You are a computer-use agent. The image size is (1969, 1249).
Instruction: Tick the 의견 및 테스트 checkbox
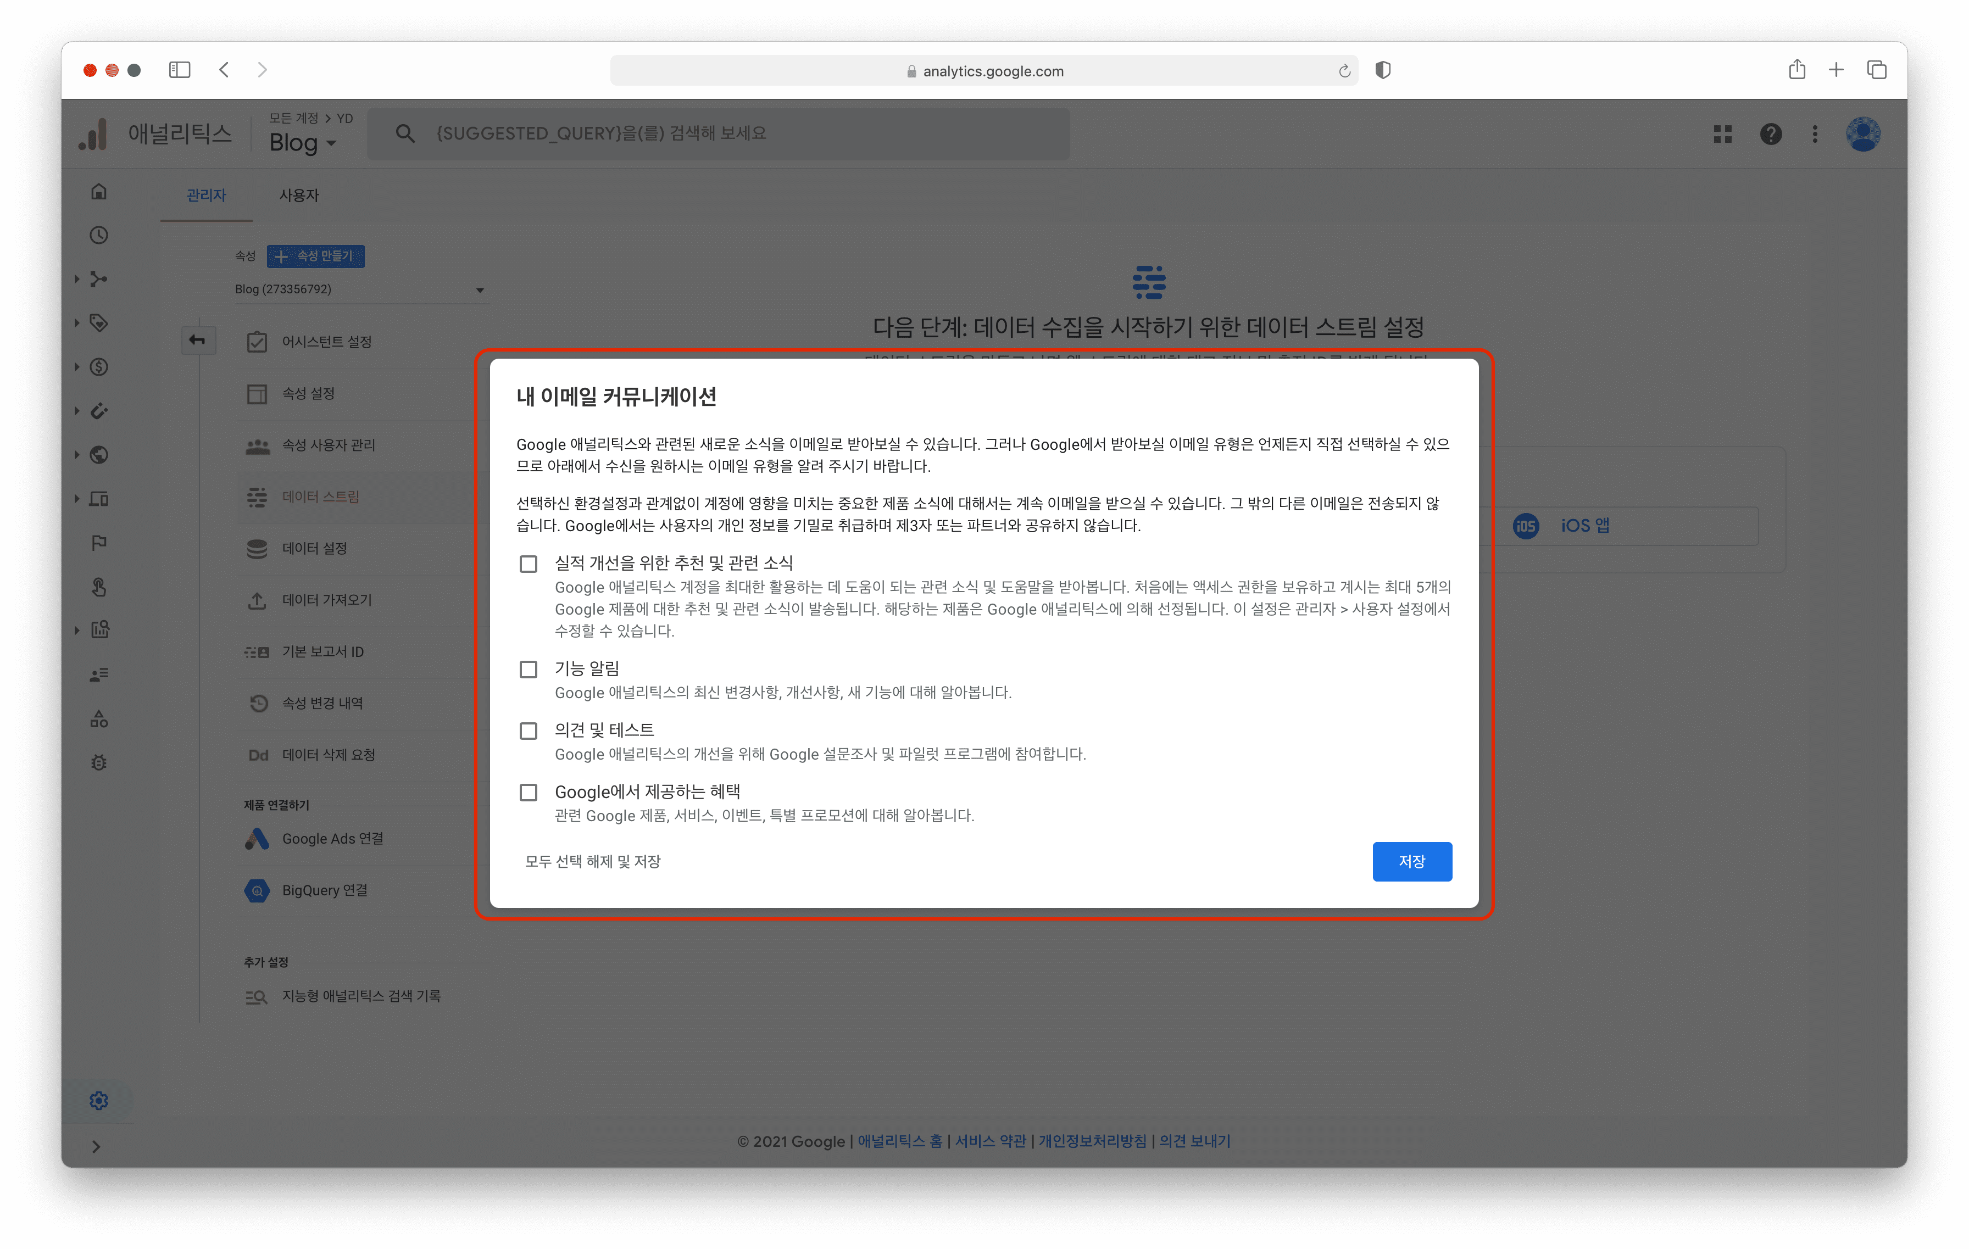point(529,731)
